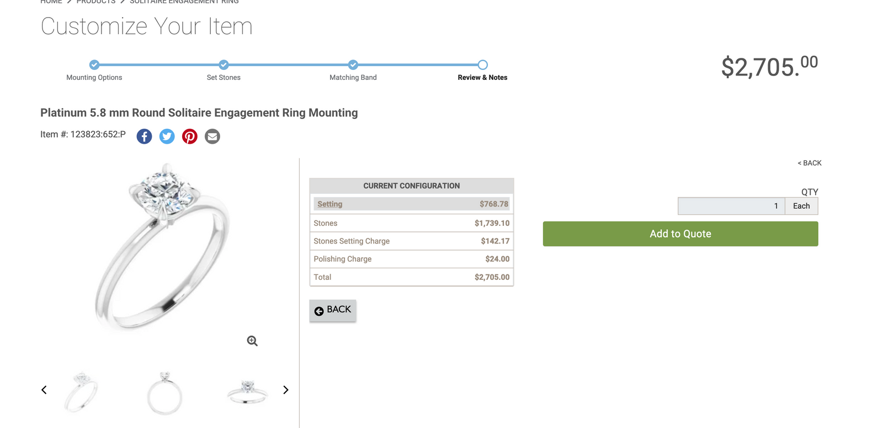Focus the quantity input field

point(731,206)
